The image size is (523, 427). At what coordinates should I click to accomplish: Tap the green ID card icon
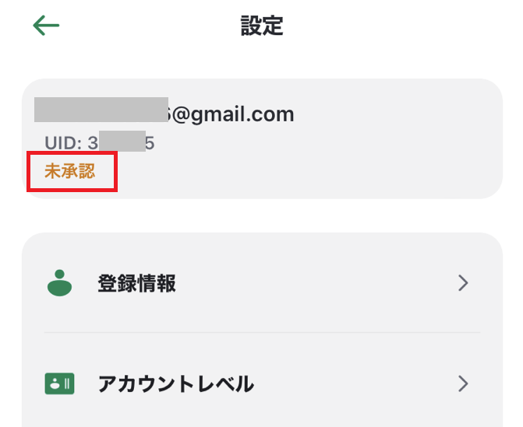59,383
